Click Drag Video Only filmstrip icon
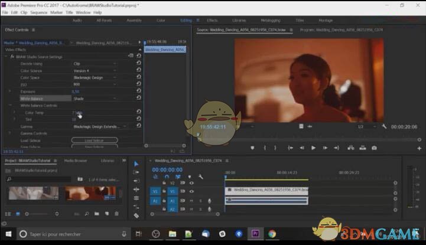 pos(301,126)
